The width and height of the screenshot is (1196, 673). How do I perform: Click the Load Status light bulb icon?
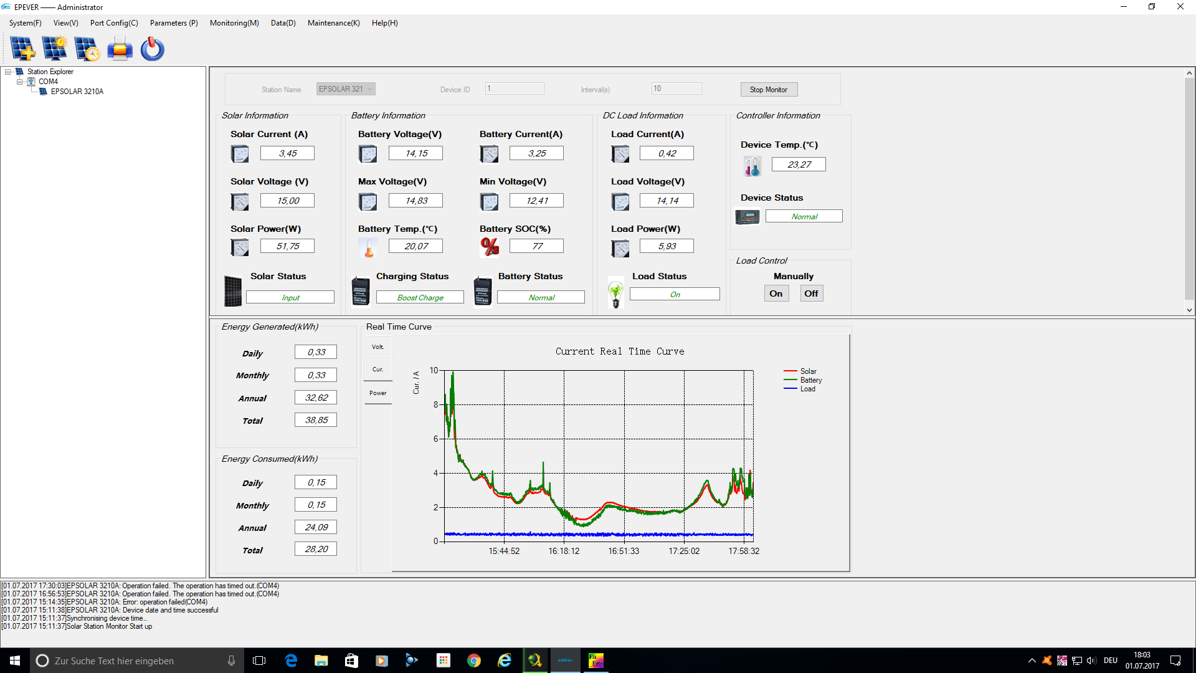point(615,293)
